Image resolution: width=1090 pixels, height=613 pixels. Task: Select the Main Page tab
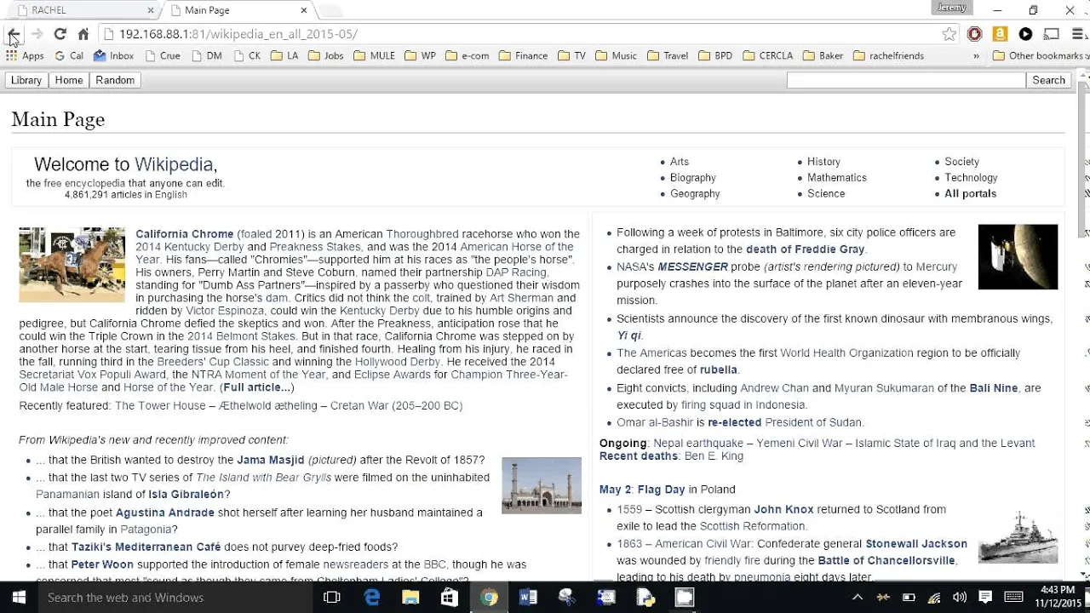(237, 10)
